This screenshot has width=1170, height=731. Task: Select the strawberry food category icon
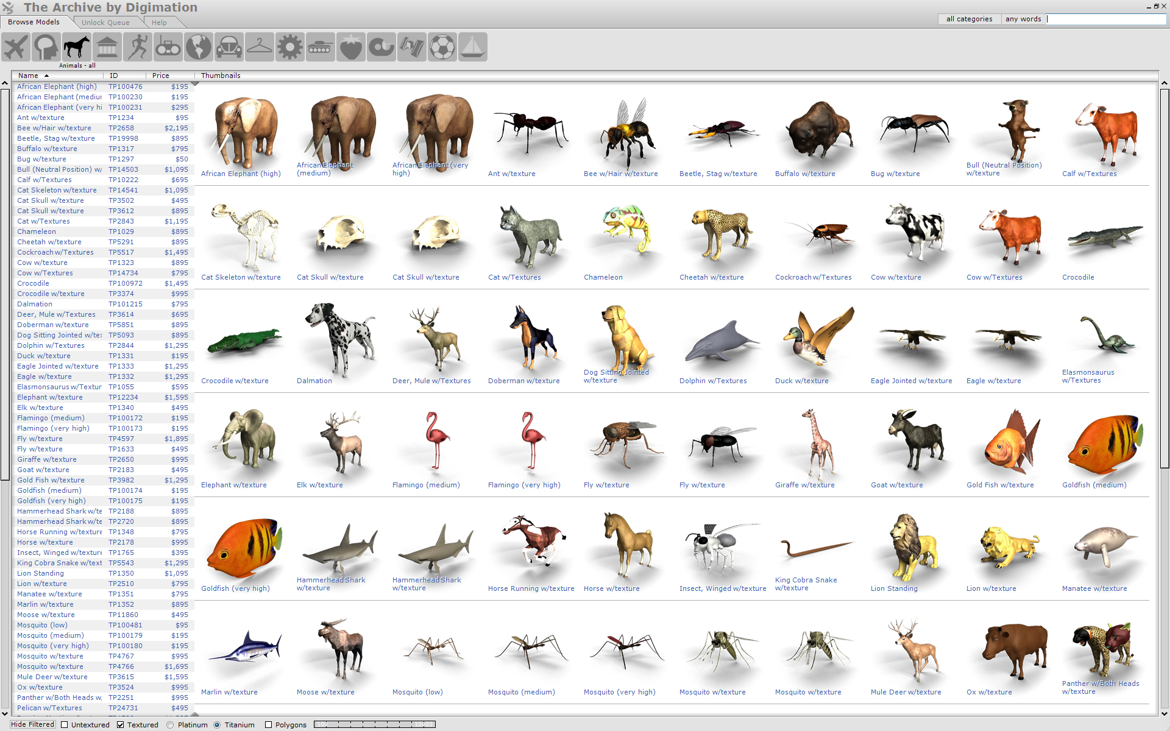[x=351, y=47]
